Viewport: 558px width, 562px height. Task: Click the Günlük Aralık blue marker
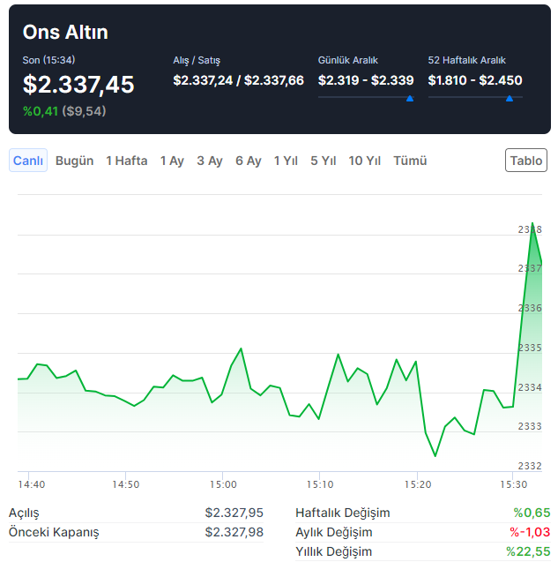pos(410,99)
